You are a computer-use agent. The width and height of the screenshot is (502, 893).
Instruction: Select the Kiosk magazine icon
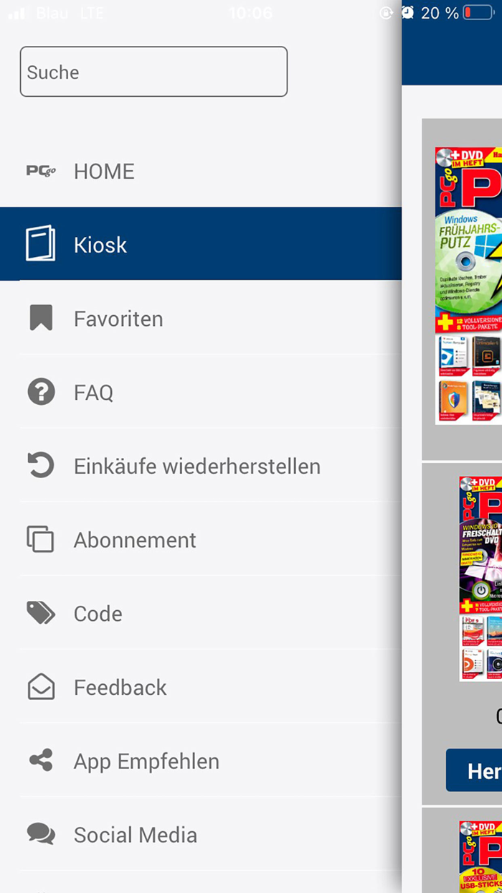[41, 243]
